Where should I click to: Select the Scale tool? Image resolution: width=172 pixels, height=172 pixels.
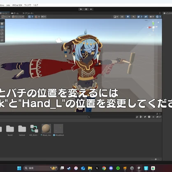click(x=2, y=34)
